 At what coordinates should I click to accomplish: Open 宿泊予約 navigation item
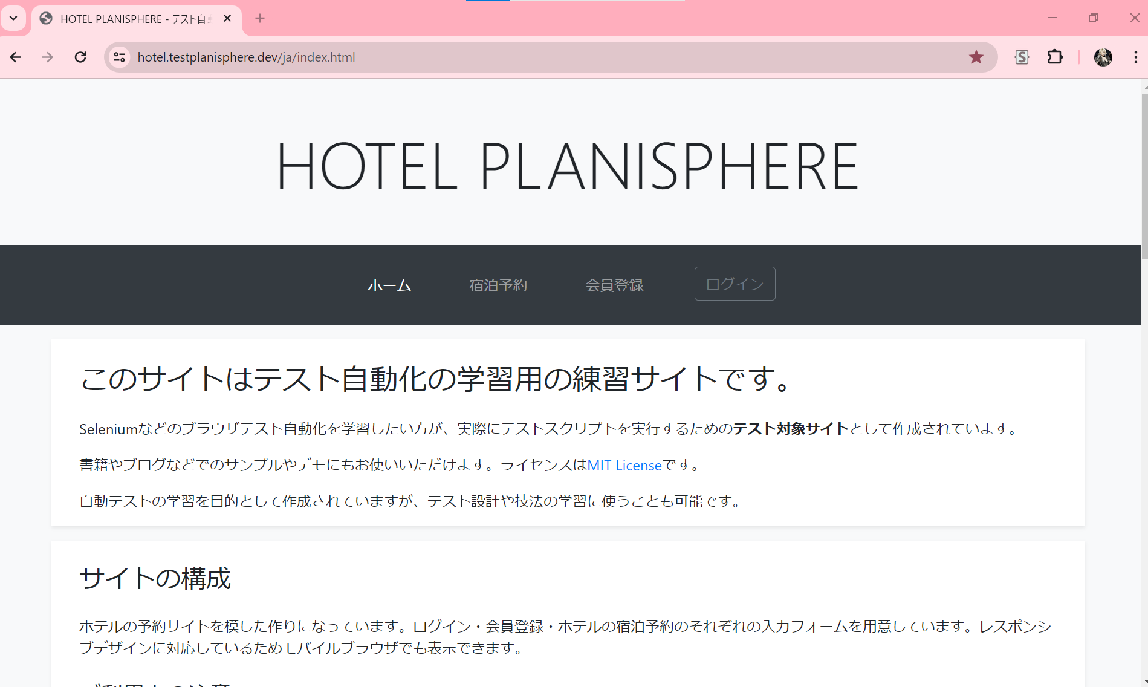click(498, 285)
